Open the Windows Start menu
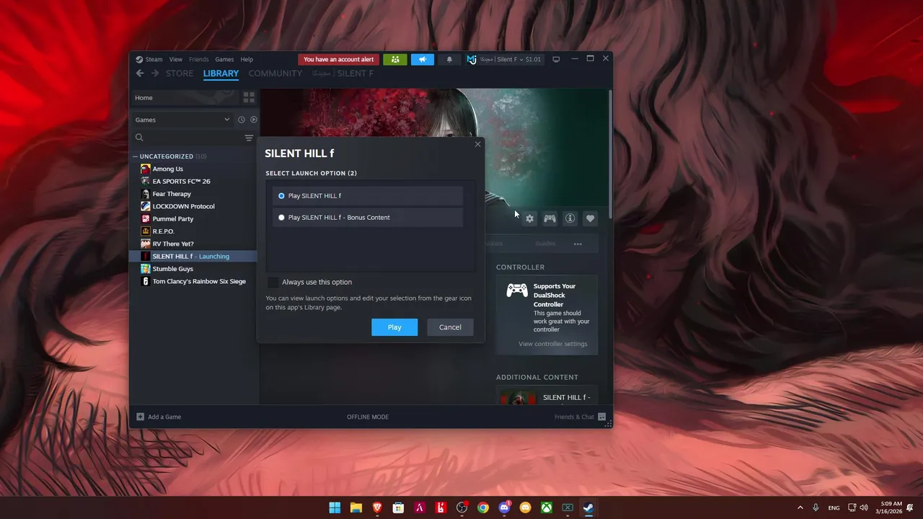The image size is (923, 519). 335,507
